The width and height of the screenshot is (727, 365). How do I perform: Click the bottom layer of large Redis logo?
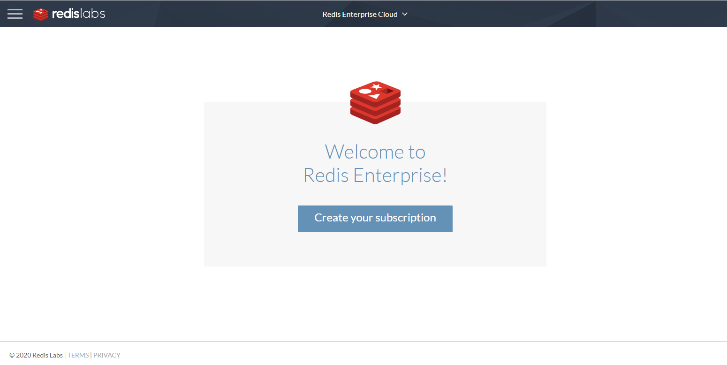coord(375,117)
